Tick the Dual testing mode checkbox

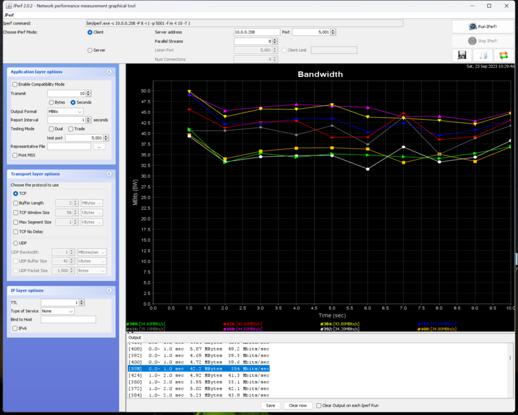point(51,129)
